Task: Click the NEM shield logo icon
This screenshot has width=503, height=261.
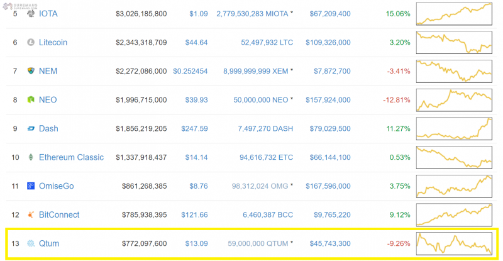Action: (31, 70)
